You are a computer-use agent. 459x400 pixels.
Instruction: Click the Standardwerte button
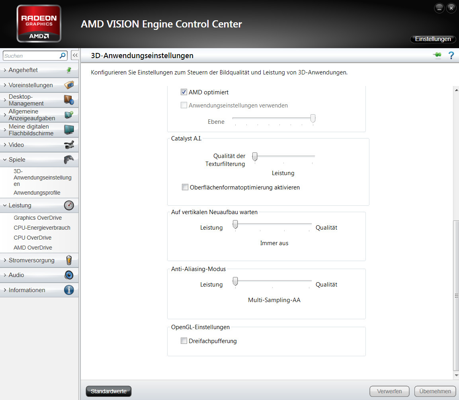click(x=109, y=391)
